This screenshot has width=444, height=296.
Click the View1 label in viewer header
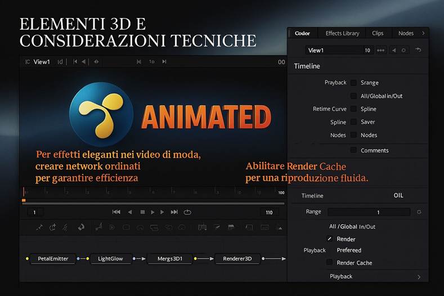42,62
